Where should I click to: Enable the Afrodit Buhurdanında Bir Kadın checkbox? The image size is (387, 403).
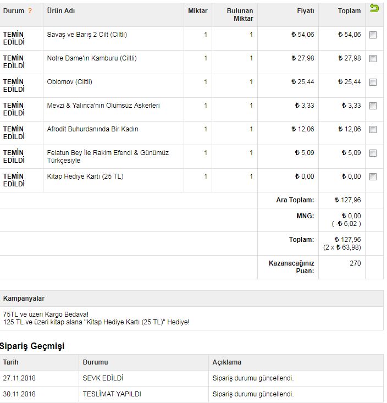(x=373, y=130)
